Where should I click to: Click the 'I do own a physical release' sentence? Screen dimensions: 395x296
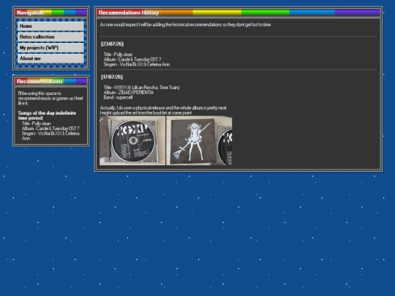coord(163,107)
